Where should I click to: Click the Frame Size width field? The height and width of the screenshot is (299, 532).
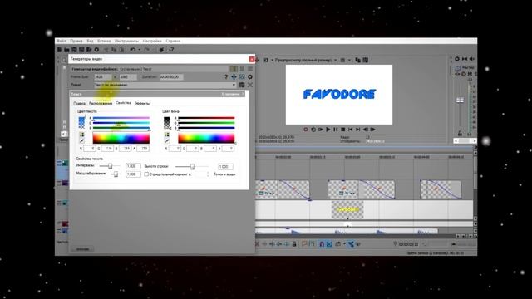click(103, 77)
